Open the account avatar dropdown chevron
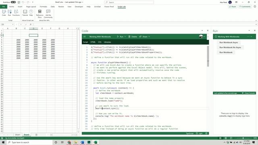The height and width of the screenshot is (145, 258). point(204,37)
